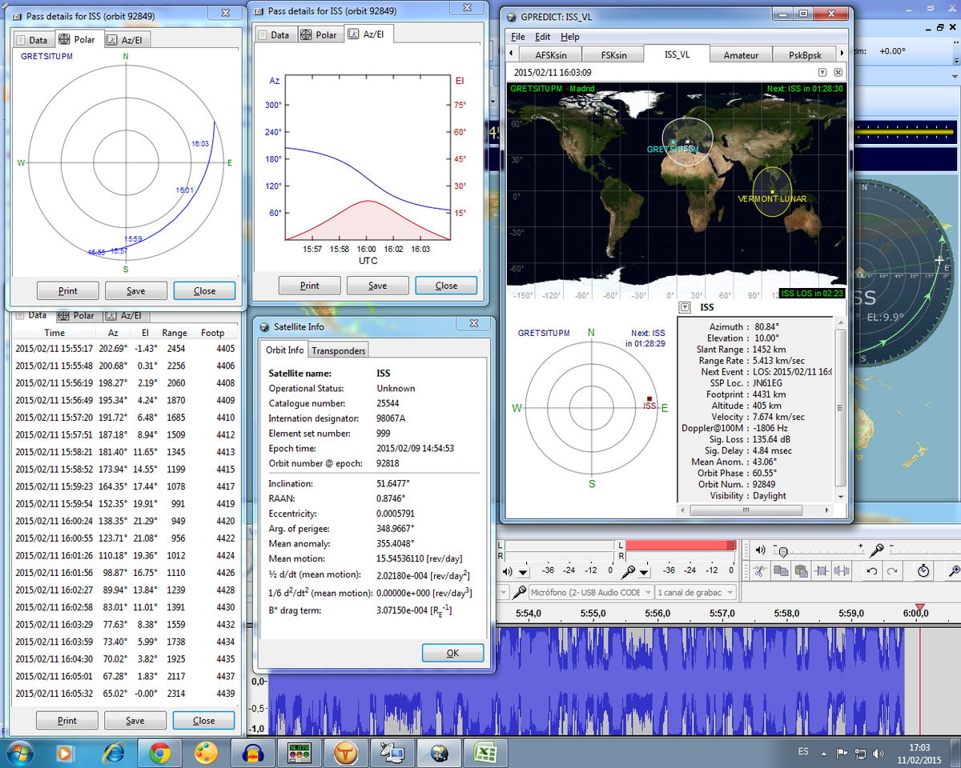The image size is (961, 768).
Task: Open the ISS satellite selector dropdown in single-sat view
Action: coord(686,307)
